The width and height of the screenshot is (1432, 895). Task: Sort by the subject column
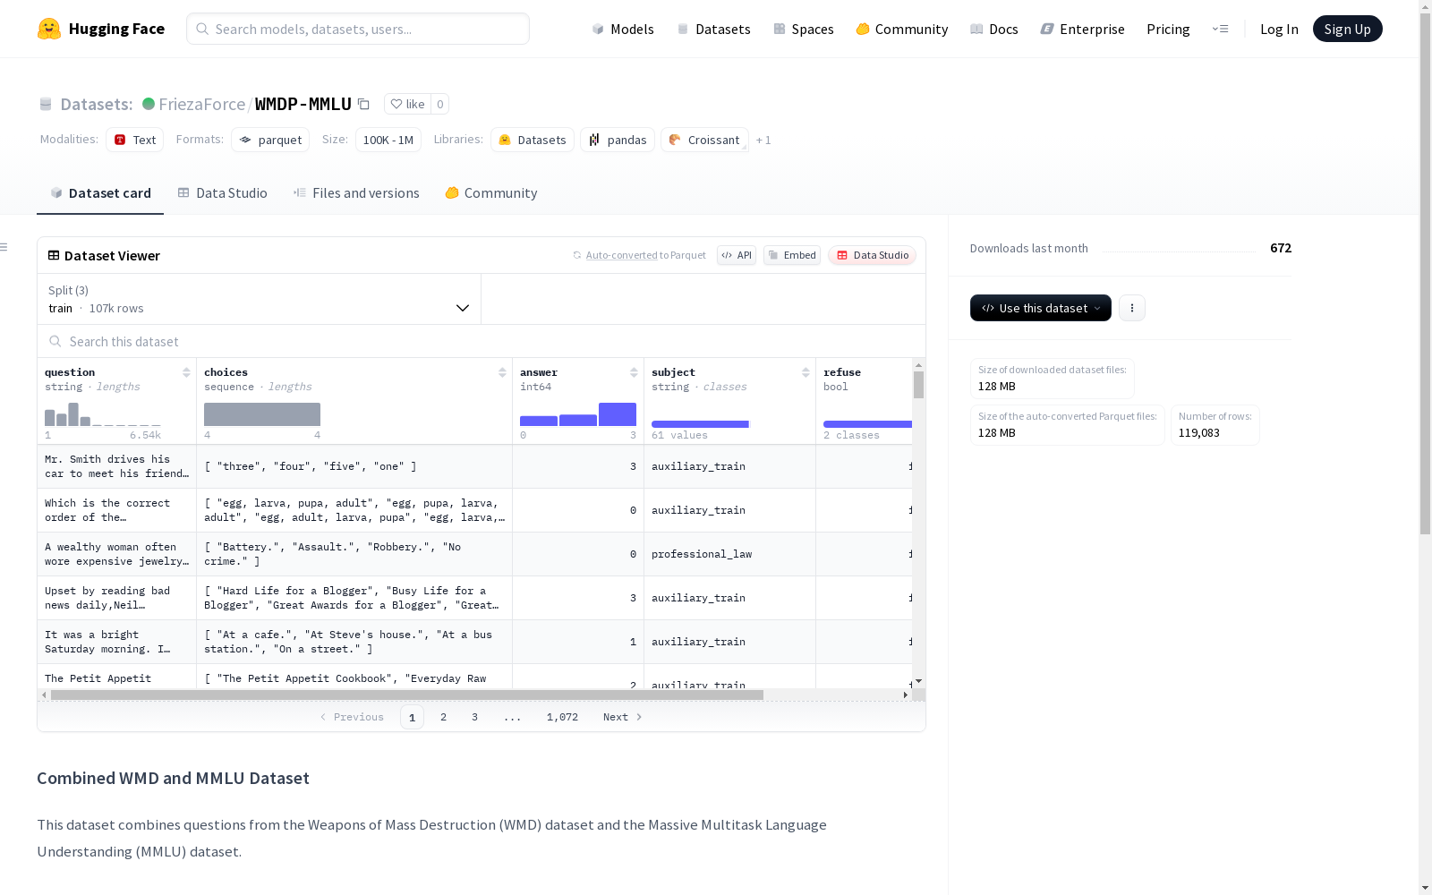pos(805,372)
